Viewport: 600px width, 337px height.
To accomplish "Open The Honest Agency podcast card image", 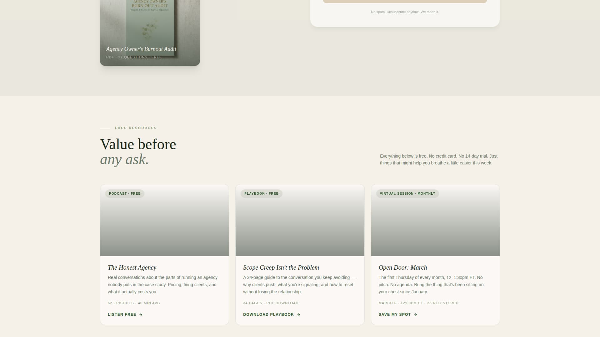I will (x=164, y=222).
